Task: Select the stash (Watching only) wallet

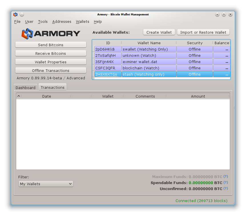Action: click(149, 74)
